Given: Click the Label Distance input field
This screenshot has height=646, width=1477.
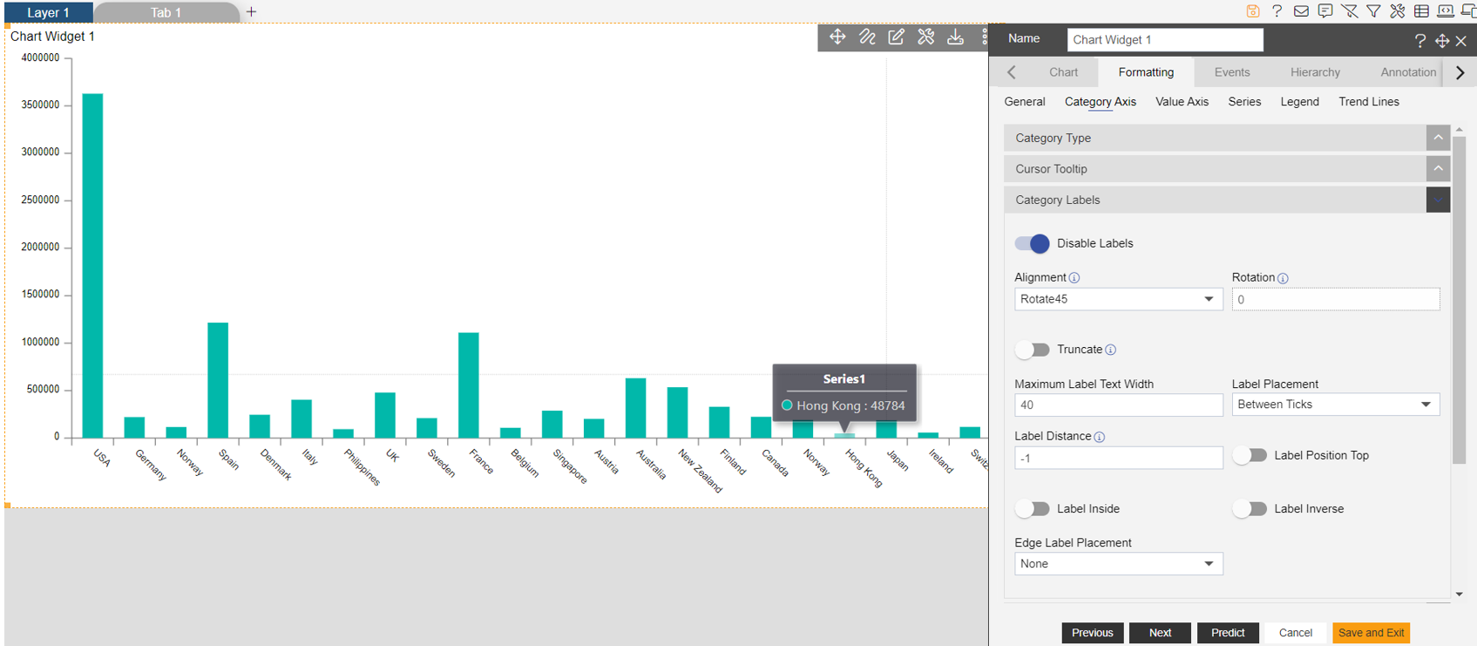Looking at the screenshot, I should 1119,459.
